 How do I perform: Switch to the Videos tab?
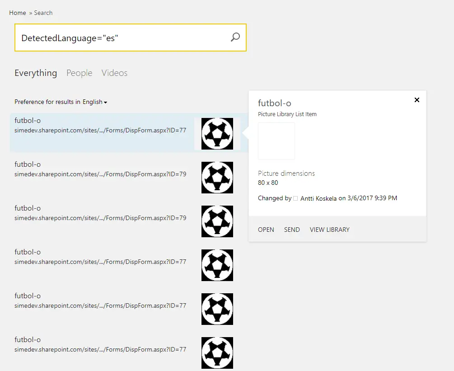click(x=114, y=73)
